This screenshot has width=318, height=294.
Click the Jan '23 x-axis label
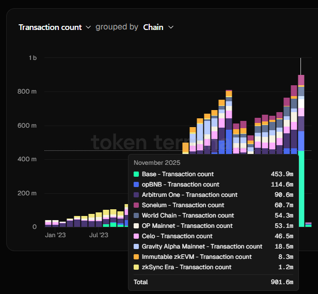(x=54, y=235)
